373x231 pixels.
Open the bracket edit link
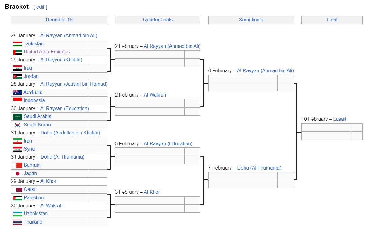(x=40, y=7)
